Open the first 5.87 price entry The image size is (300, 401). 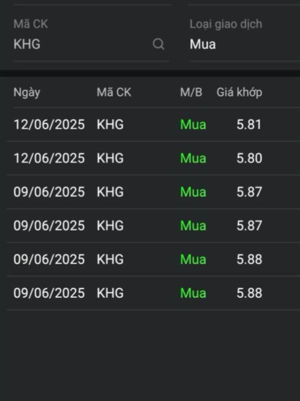click(249, 192)
